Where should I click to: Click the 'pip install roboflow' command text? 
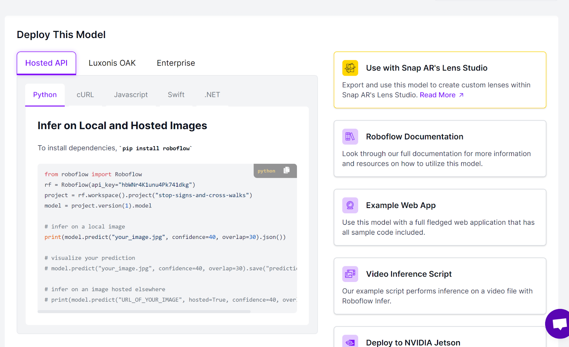tap(155, 148)
